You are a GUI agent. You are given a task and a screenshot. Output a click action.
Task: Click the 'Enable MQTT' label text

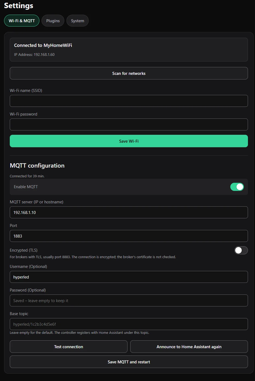[x=26, y=187]
